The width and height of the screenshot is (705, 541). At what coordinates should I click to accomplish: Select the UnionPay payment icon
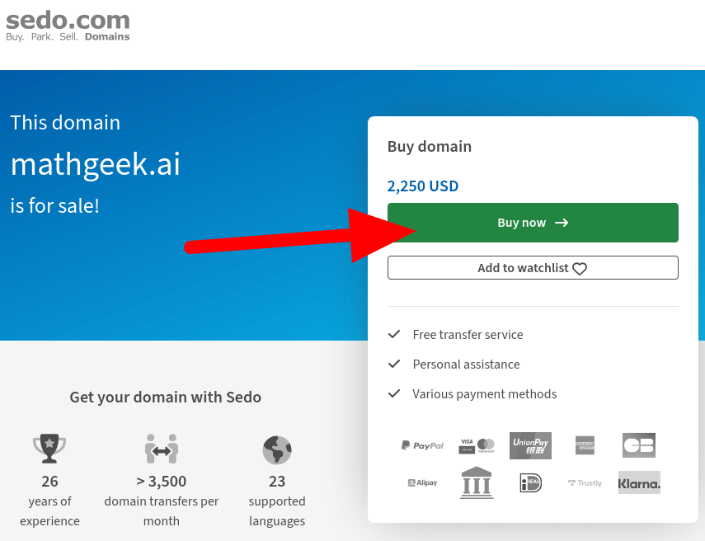(530, 445)
